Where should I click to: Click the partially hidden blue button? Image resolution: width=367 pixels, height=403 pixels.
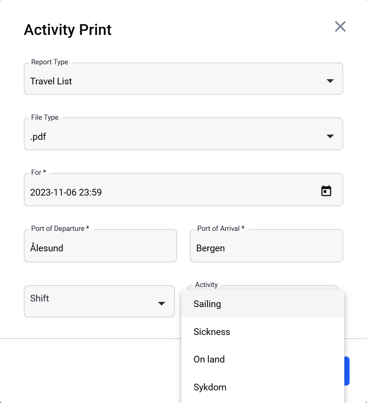coord(347,371)
